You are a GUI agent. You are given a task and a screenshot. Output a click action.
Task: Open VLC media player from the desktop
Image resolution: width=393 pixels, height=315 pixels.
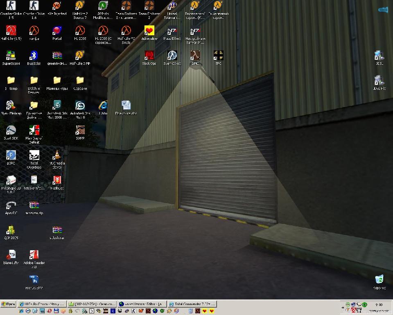57,159
